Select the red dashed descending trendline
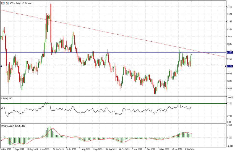The height and width of the screenshot is (152, 235). (111, 32)
